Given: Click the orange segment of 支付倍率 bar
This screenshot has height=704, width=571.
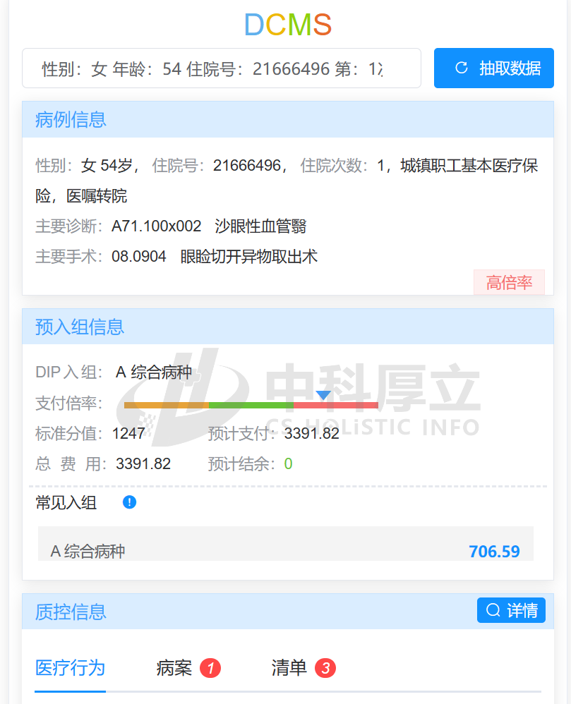Looking at the screenshot, I should click(167, 405).
